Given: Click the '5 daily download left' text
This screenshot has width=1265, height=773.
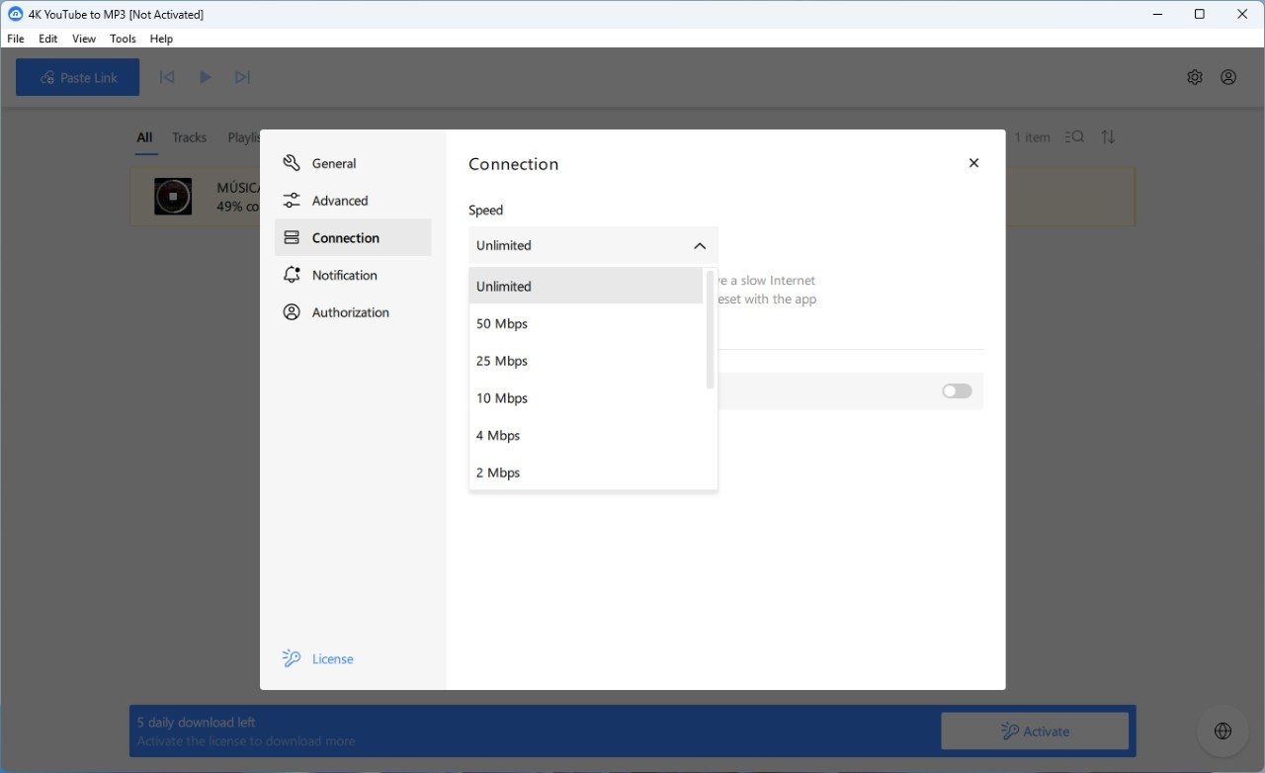Looking at the screenshot, I should 197,723.
